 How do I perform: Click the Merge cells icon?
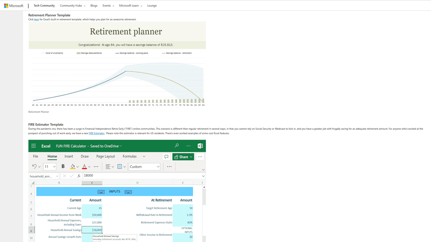click(x=120, y=166)
